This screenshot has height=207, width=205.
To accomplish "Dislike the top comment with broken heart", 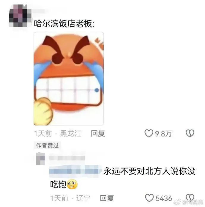I will [190, 133].
